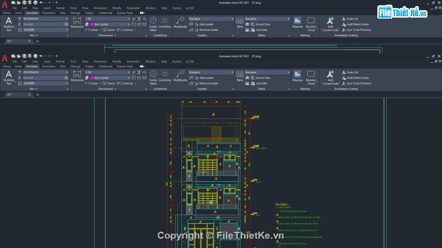The height and width of the screenshot is (248, 442).
Task: Select Wipeout tool in lower ribbon
Action: [297, 76]
